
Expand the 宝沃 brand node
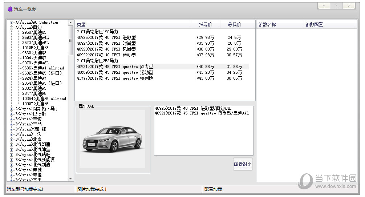11,135
